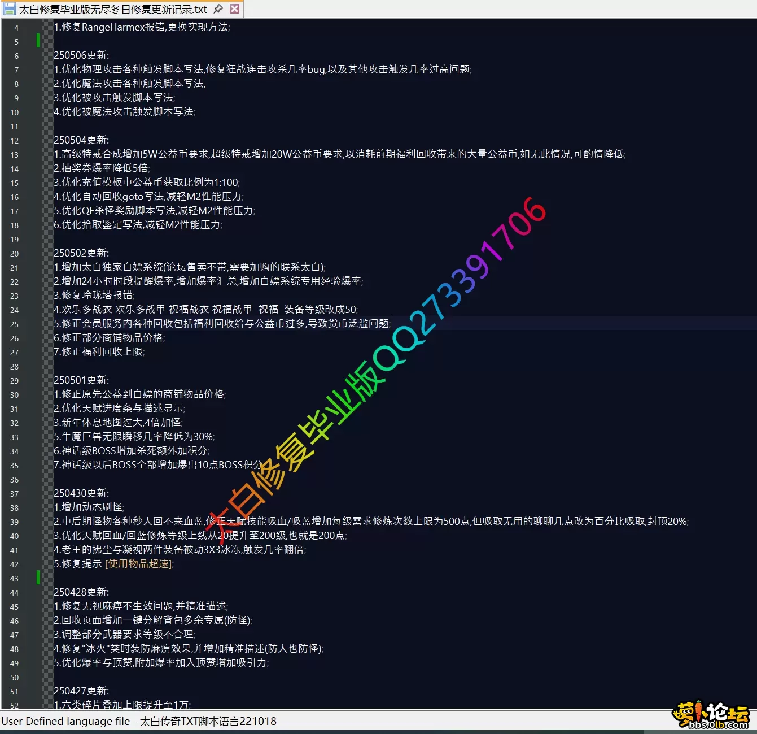Click the line 2.中后期怪物各种秒人回不来血蓝
The image size is (757, 734).
coord(371,522)
